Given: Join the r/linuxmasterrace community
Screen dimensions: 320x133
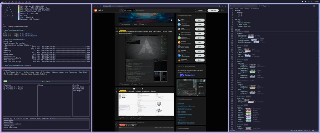Looking at the screenshot, I should pos(199,34).
